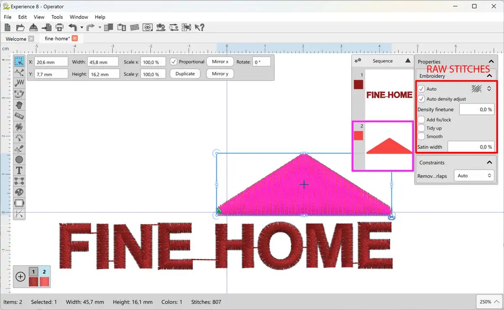The height and width of the screenshot is (310, 504).
Task: Open the View menu
Action: (39, 17)
